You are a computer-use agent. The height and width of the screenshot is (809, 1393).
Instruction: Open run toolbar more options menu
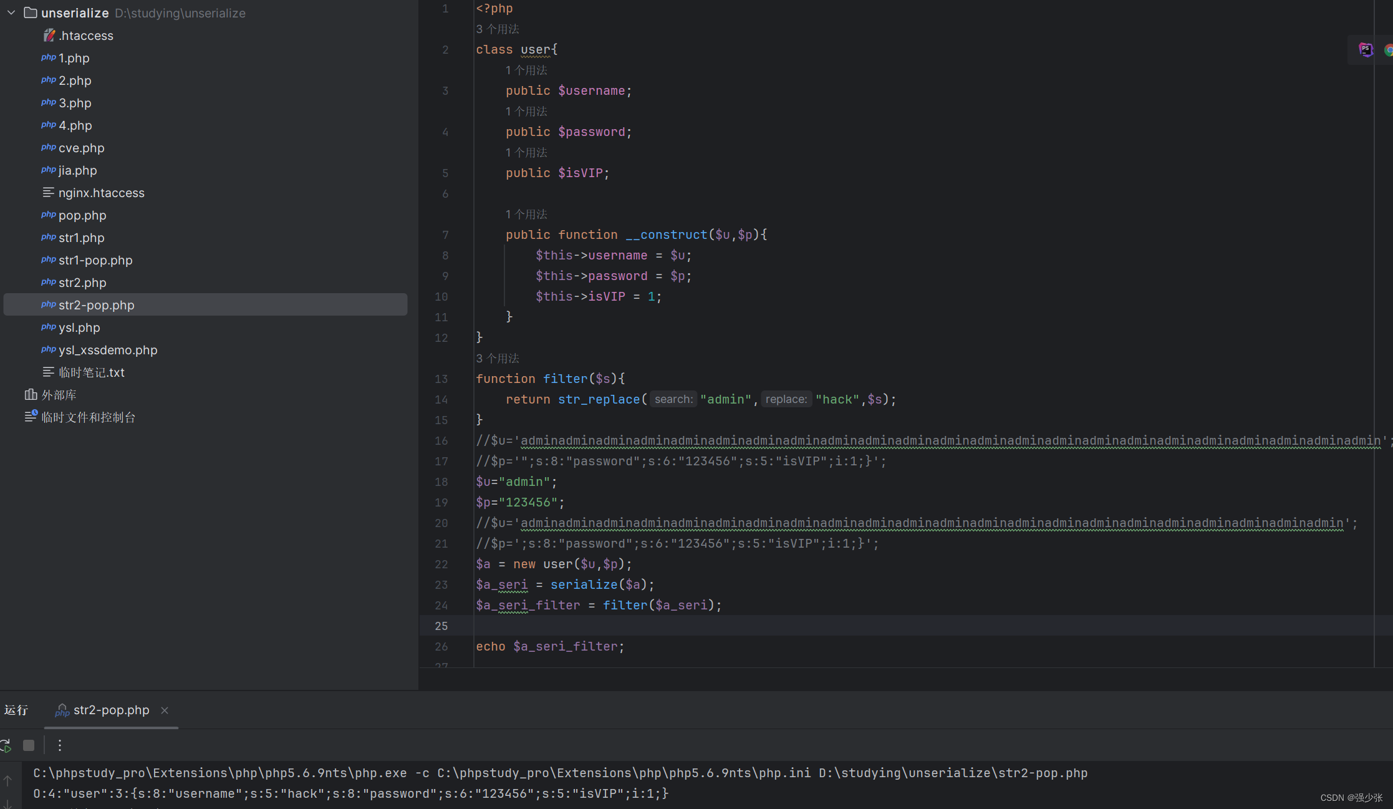[x=60, y=745]
